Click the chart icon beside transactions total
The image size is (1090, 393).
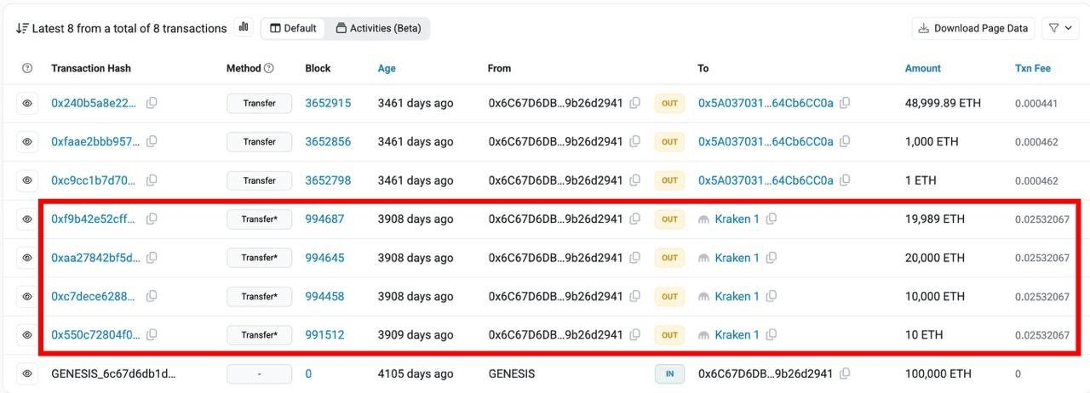pos(244,27)
